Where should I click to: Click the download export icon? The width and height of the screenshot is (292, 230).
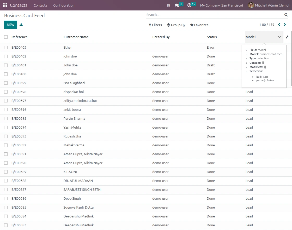tap(21, 25)
